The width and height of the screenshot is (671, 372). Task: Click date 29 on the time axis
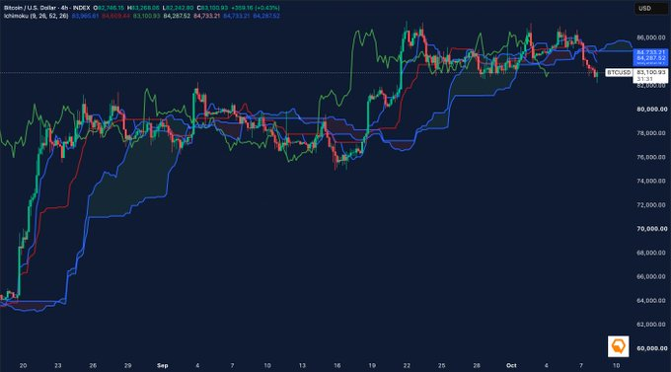127,365
